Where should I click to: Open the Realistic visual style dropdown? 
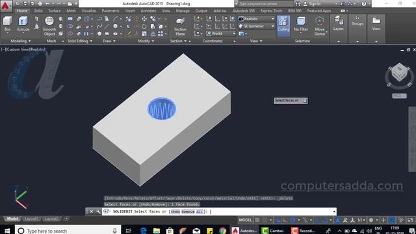pyautogui.click(x=256, y=19)
